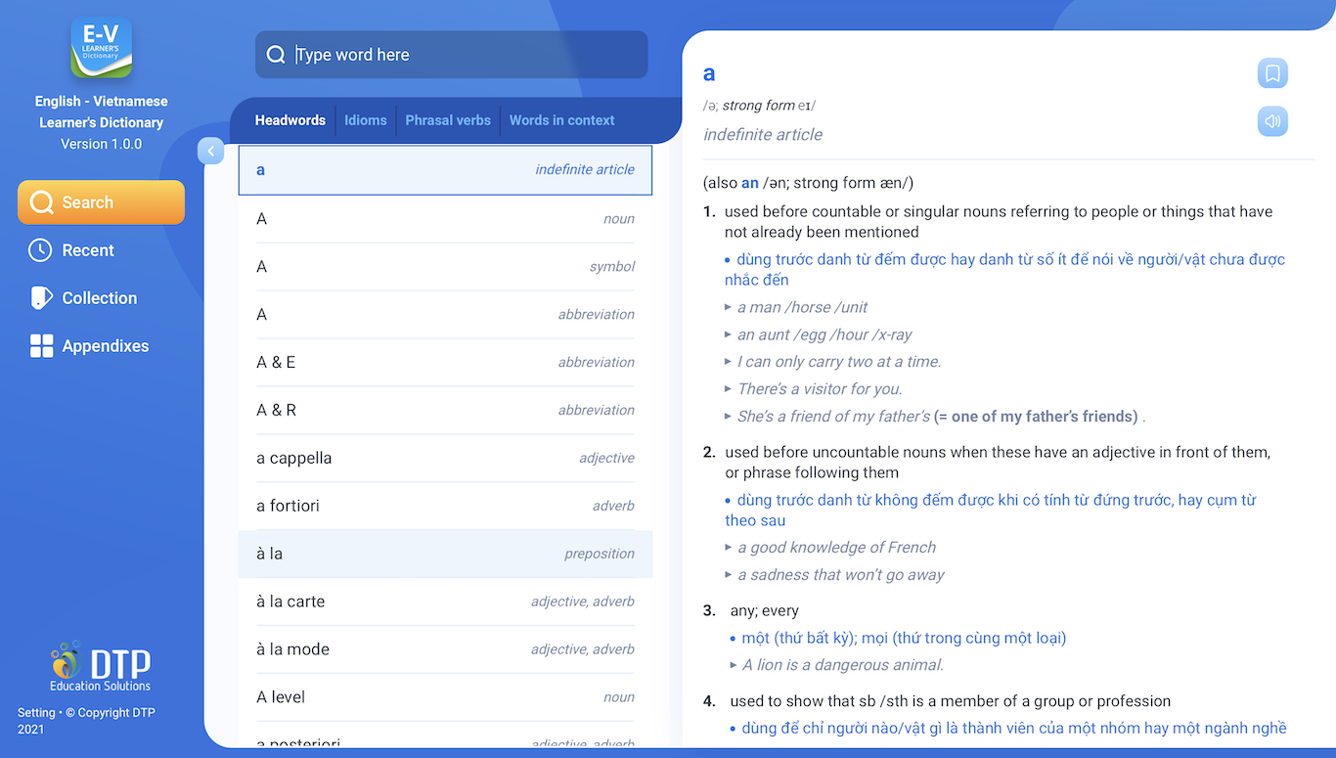Click the bookmark icon for entry 'a'
Image resolution: width=1336 pixels, height=758 pixels.
[x=1272, y=73]
